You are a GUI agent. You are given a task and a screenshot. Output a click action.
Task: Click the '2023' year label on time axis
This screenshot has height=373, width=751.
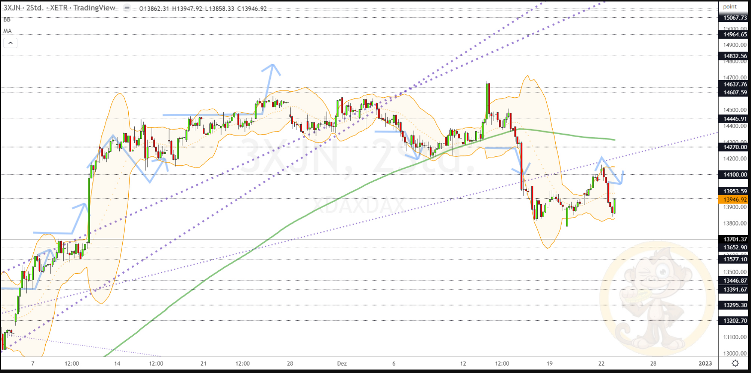(x=705, y=364)
